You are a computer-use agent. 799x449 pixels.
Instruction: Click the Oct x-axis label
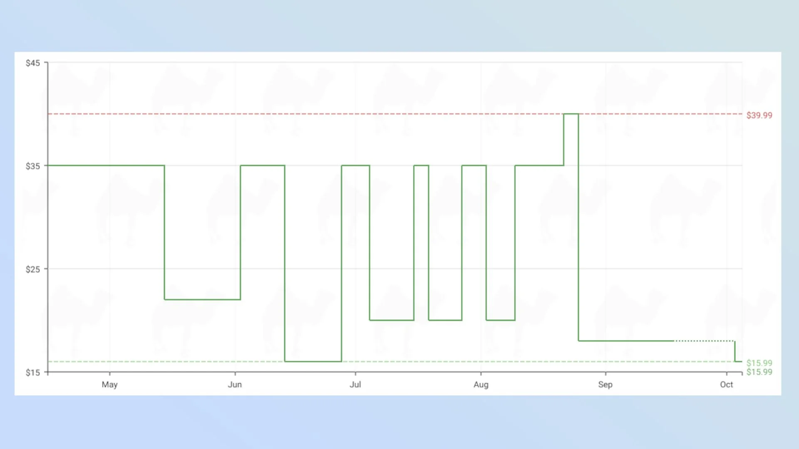(727, 385)
